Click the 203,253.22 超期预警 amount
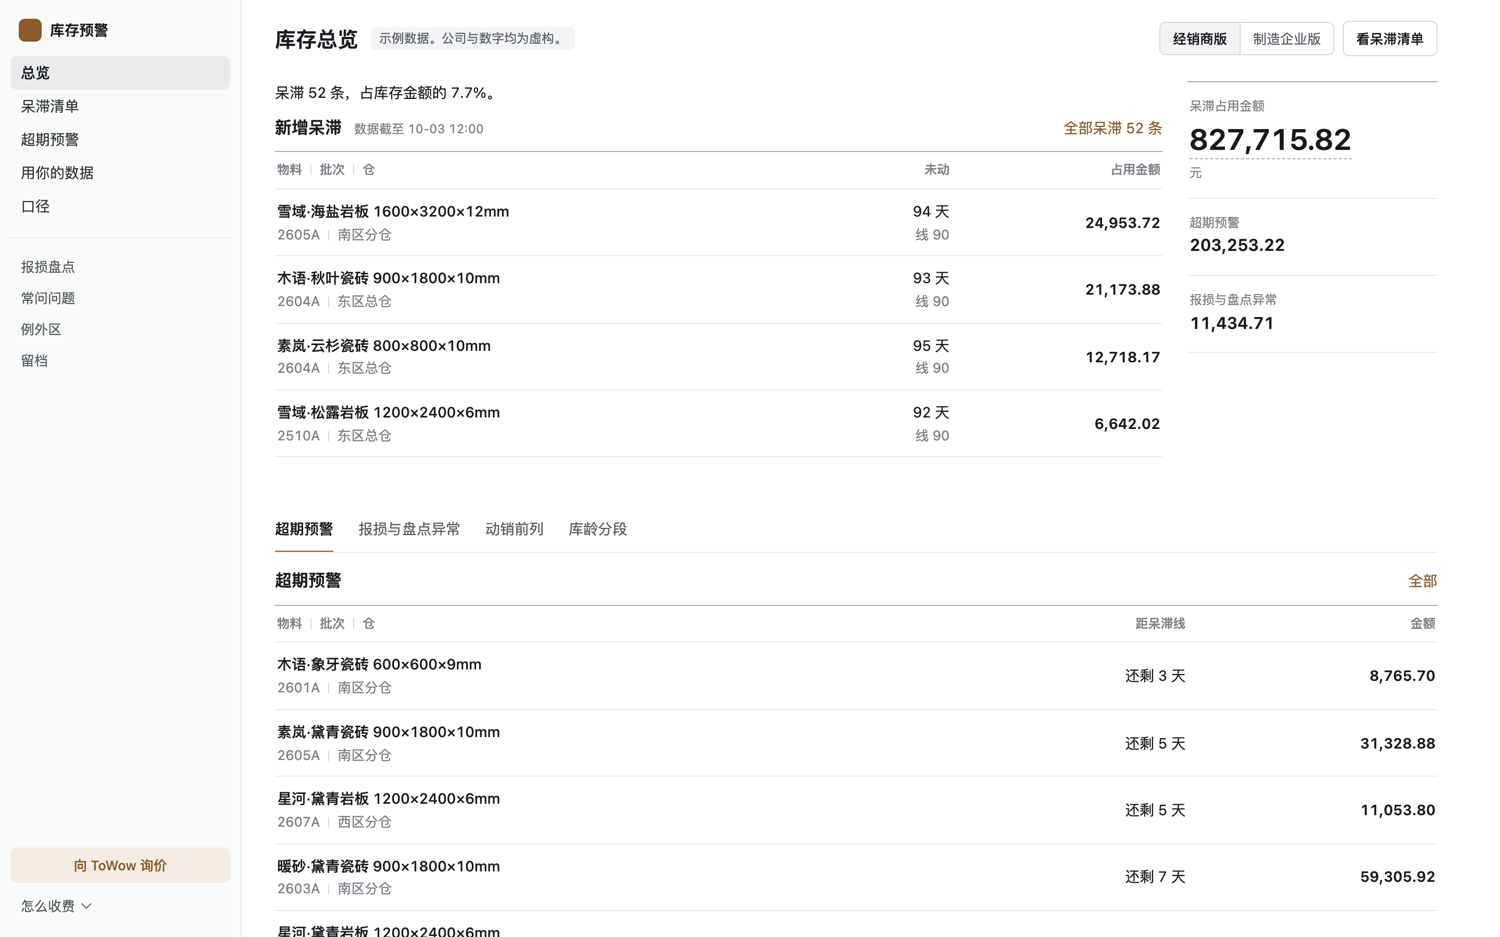Image resolution: width=1500 pixels, height=937 pixels. click(1237, 245)
